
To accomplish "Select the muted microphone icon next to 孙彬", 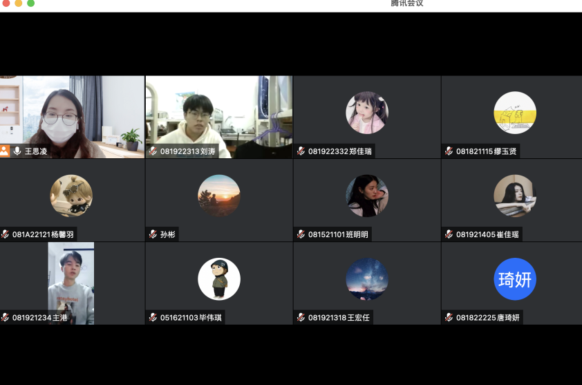I will tap(153, 234).
